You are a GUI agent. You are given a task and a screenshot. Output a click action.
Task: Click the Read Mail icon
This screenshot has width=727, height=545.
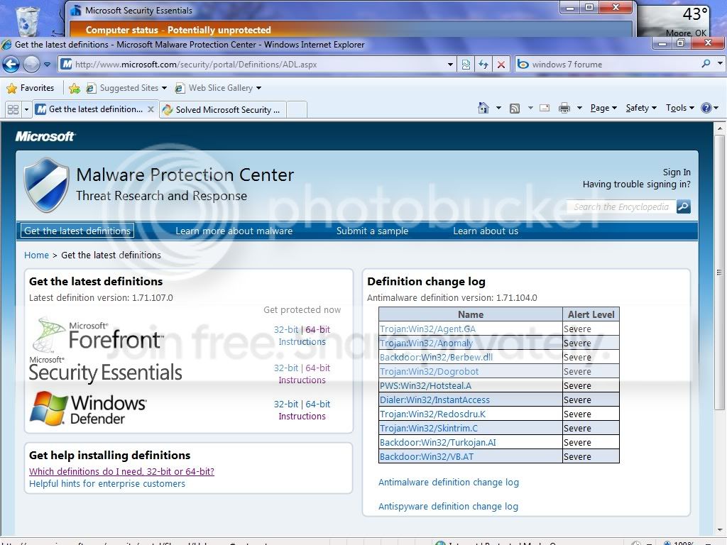coord(545,108)
